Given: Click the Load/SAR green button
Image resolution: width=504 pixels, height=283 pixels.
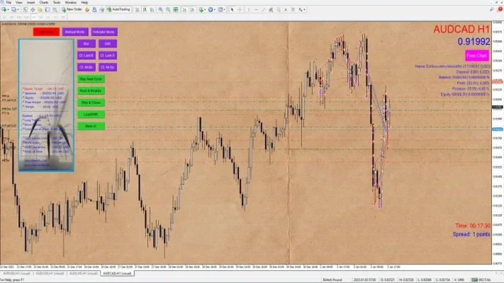Looking at the screenshot, I should point(91,114).
